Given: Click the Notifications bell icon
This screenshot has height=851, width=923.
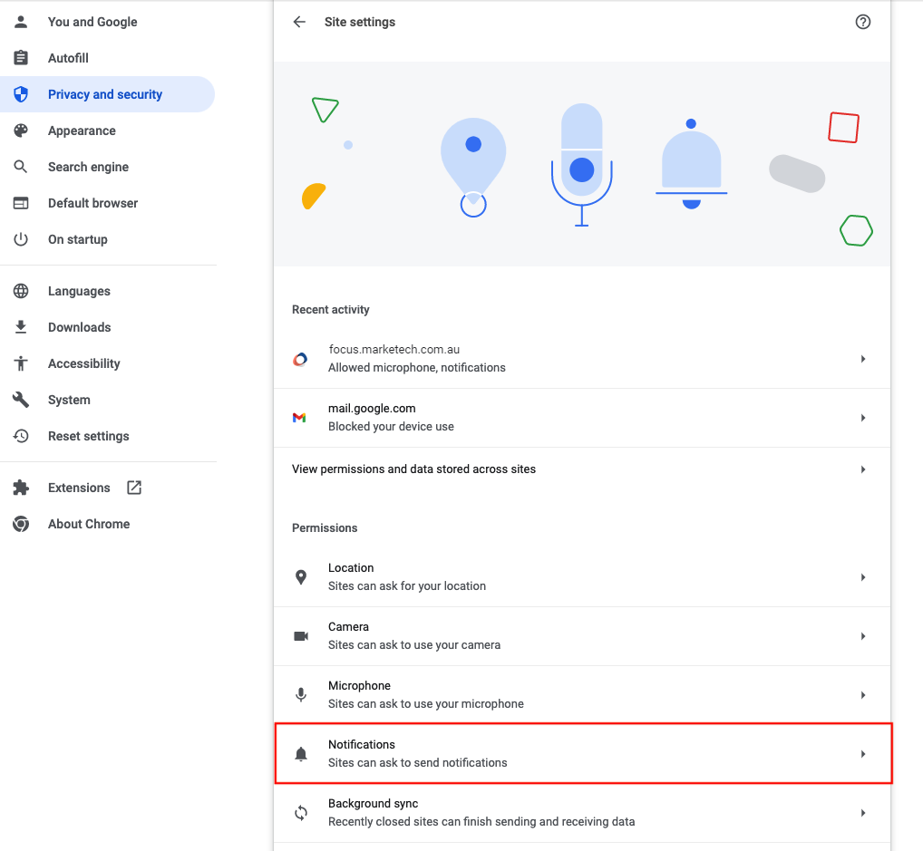Looking at the screenshot, I should tap(301, 754).
